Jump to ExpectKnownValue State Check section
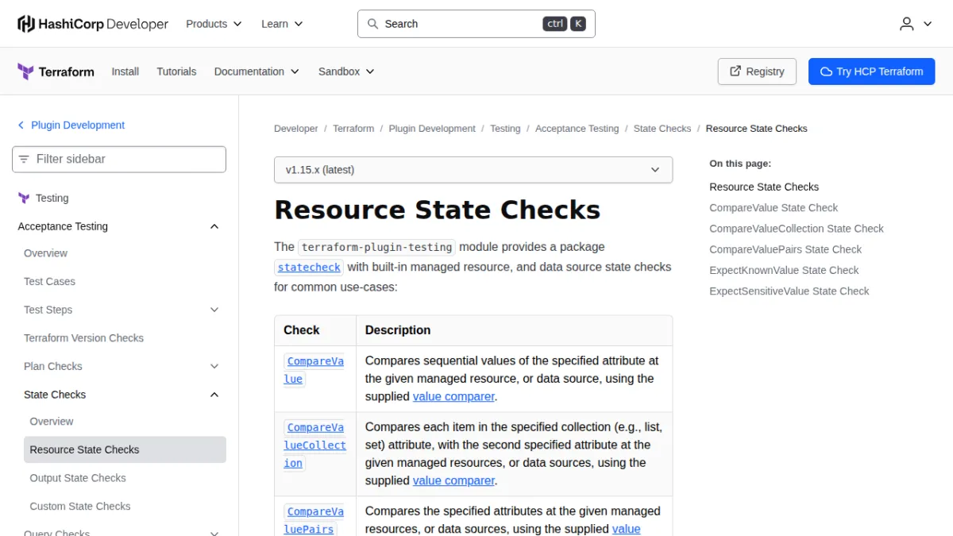The width and height of the screenshot is (953, 536). click(784, 270)
